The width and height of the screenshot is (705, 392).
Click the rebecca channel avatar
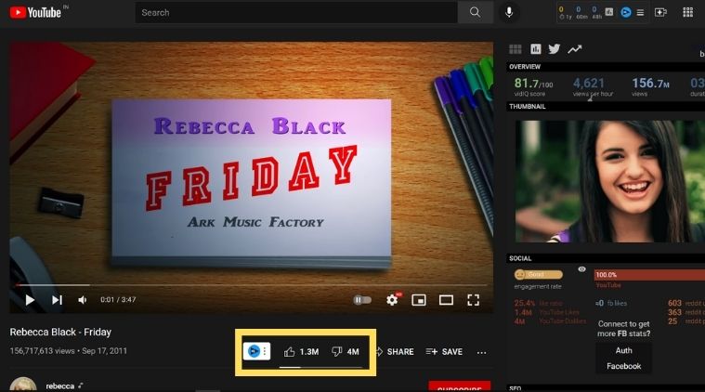[x=23, y=385]
